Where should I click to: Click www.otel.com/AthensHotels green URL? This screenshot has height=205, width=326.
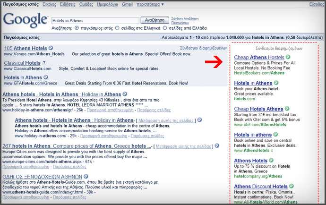point(260,125)
